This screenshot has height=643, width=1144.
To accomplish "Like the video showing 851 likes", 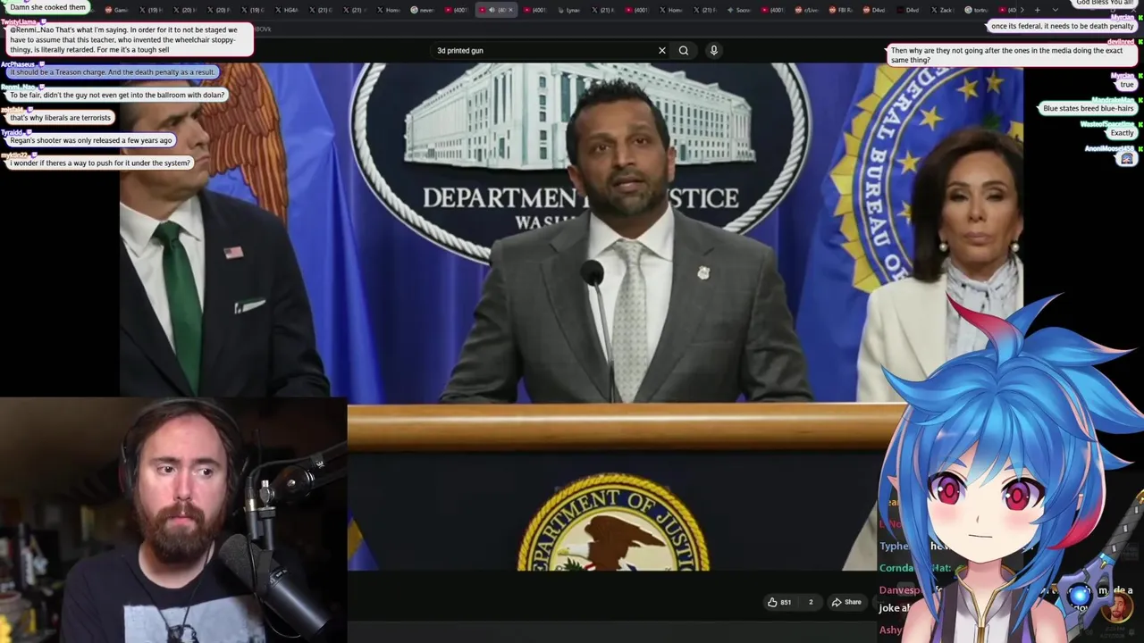I will pos(779,602).
